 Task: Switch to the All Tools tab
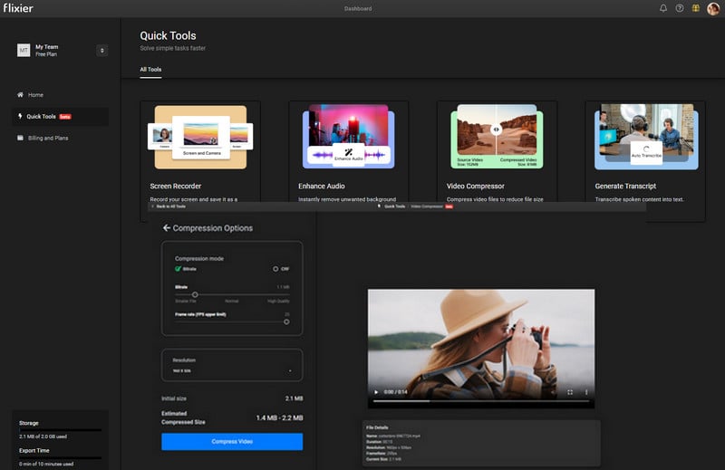point(150,70)
